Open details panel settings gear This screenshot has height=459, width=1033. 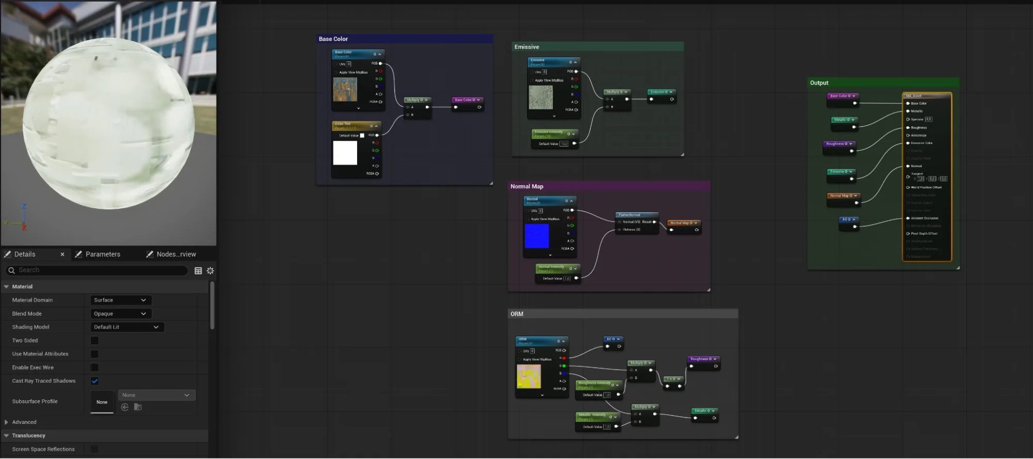tap(210, 271)
